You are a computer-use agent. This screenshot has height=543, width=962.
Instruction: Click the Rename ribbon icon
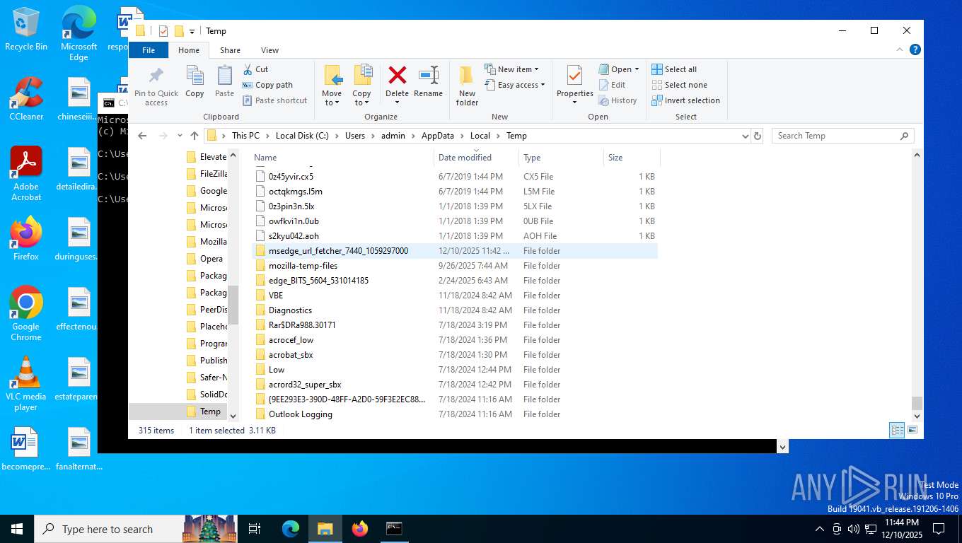coord(428,81)
